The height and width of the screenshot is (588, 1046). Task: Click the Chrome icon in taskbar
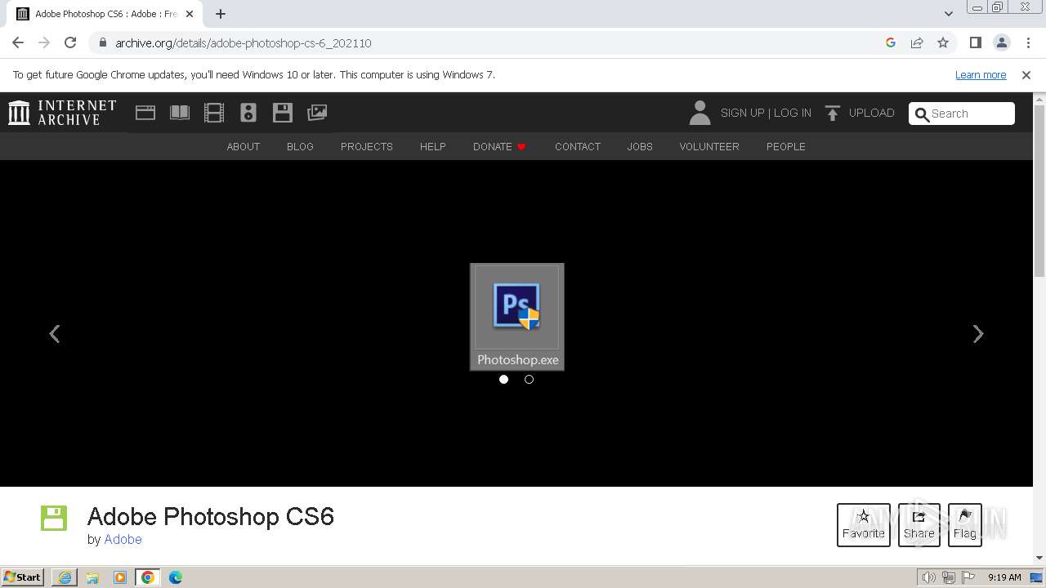tap(148, 577)
